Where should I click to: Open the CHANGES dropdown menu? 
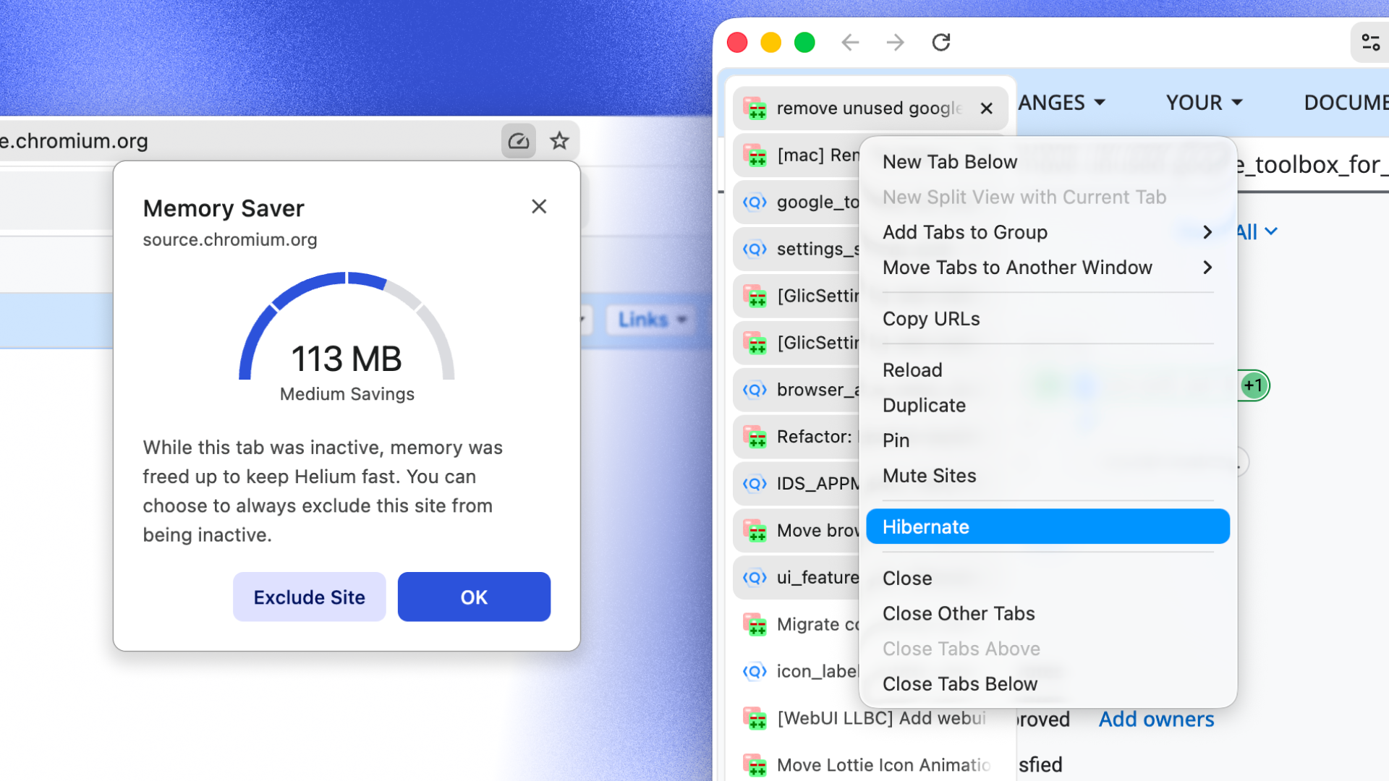[x=1062, y=103]
